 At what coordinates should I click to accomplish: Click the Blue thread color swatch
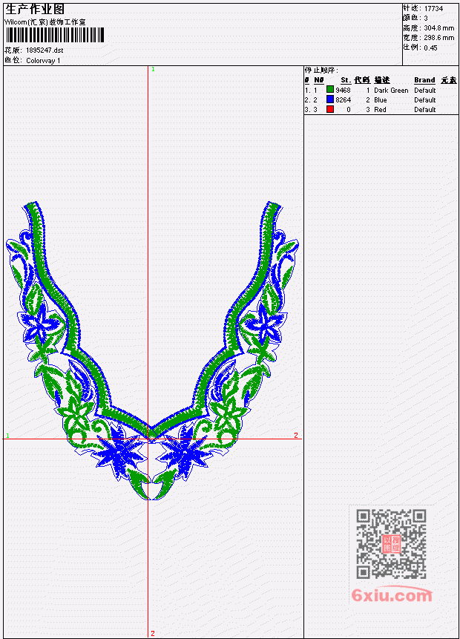click(330, 99)
